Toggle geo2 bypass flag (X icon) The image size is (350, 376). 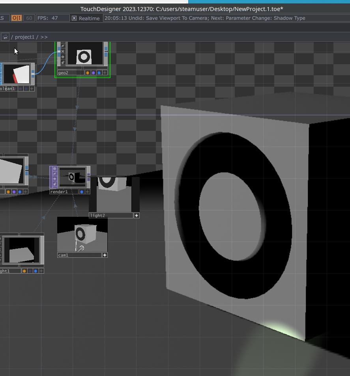tap(63, 51)
